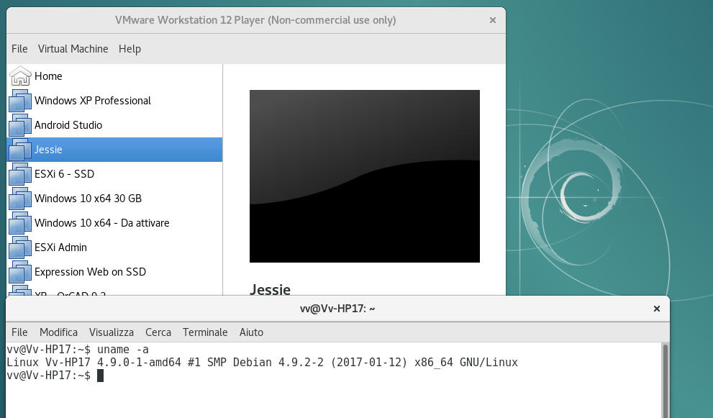Click the Android Studio VM icon
This screenshot has width=713, height=418.
click(x=20, y=125)
